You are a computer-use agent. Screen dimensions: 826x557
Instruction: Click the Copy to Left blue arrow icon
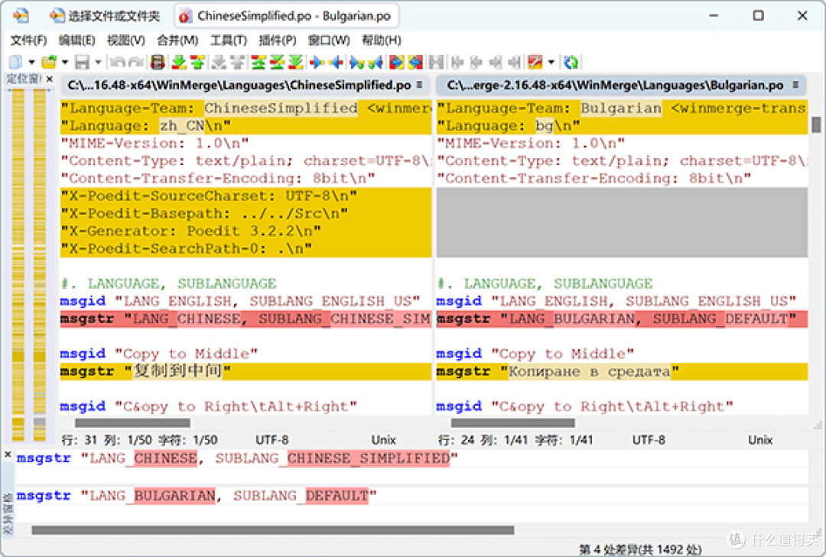pyautogui.click(x=336, y=62)
